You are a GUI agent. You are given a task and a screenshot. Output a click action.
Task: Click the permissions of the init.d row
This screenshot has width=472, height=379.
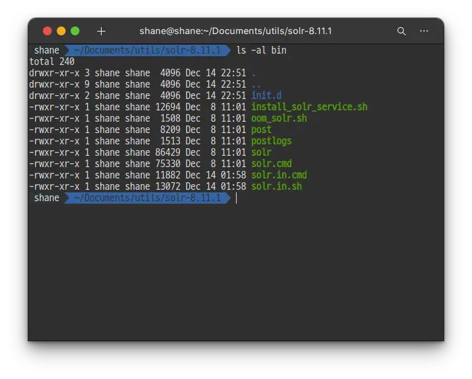pos(54,96)
